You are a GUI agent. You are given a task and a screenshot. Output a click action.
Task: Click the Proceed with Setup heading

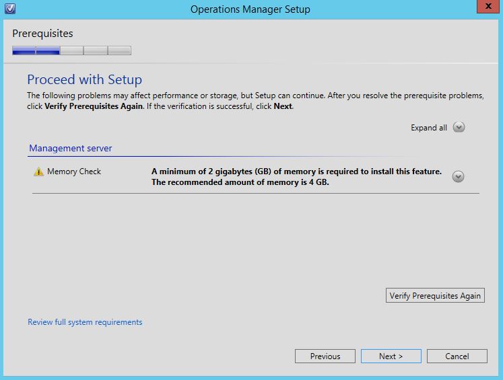point(84,79)
